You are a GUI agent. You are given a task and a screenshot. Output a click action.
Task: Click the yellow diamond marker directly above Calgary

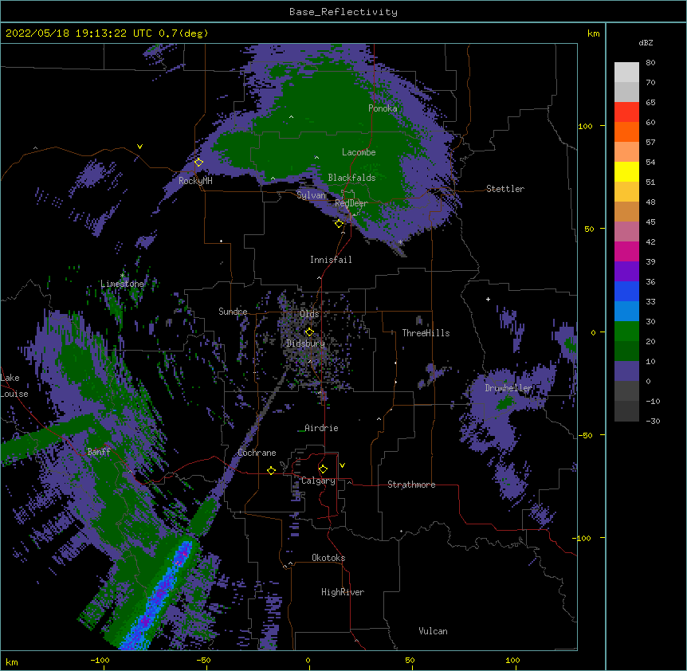pos(323,469)
